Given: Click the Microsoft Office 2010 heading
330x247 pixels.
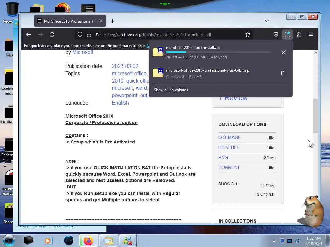Looking at the screenshot, I should (x=90, y=116).
